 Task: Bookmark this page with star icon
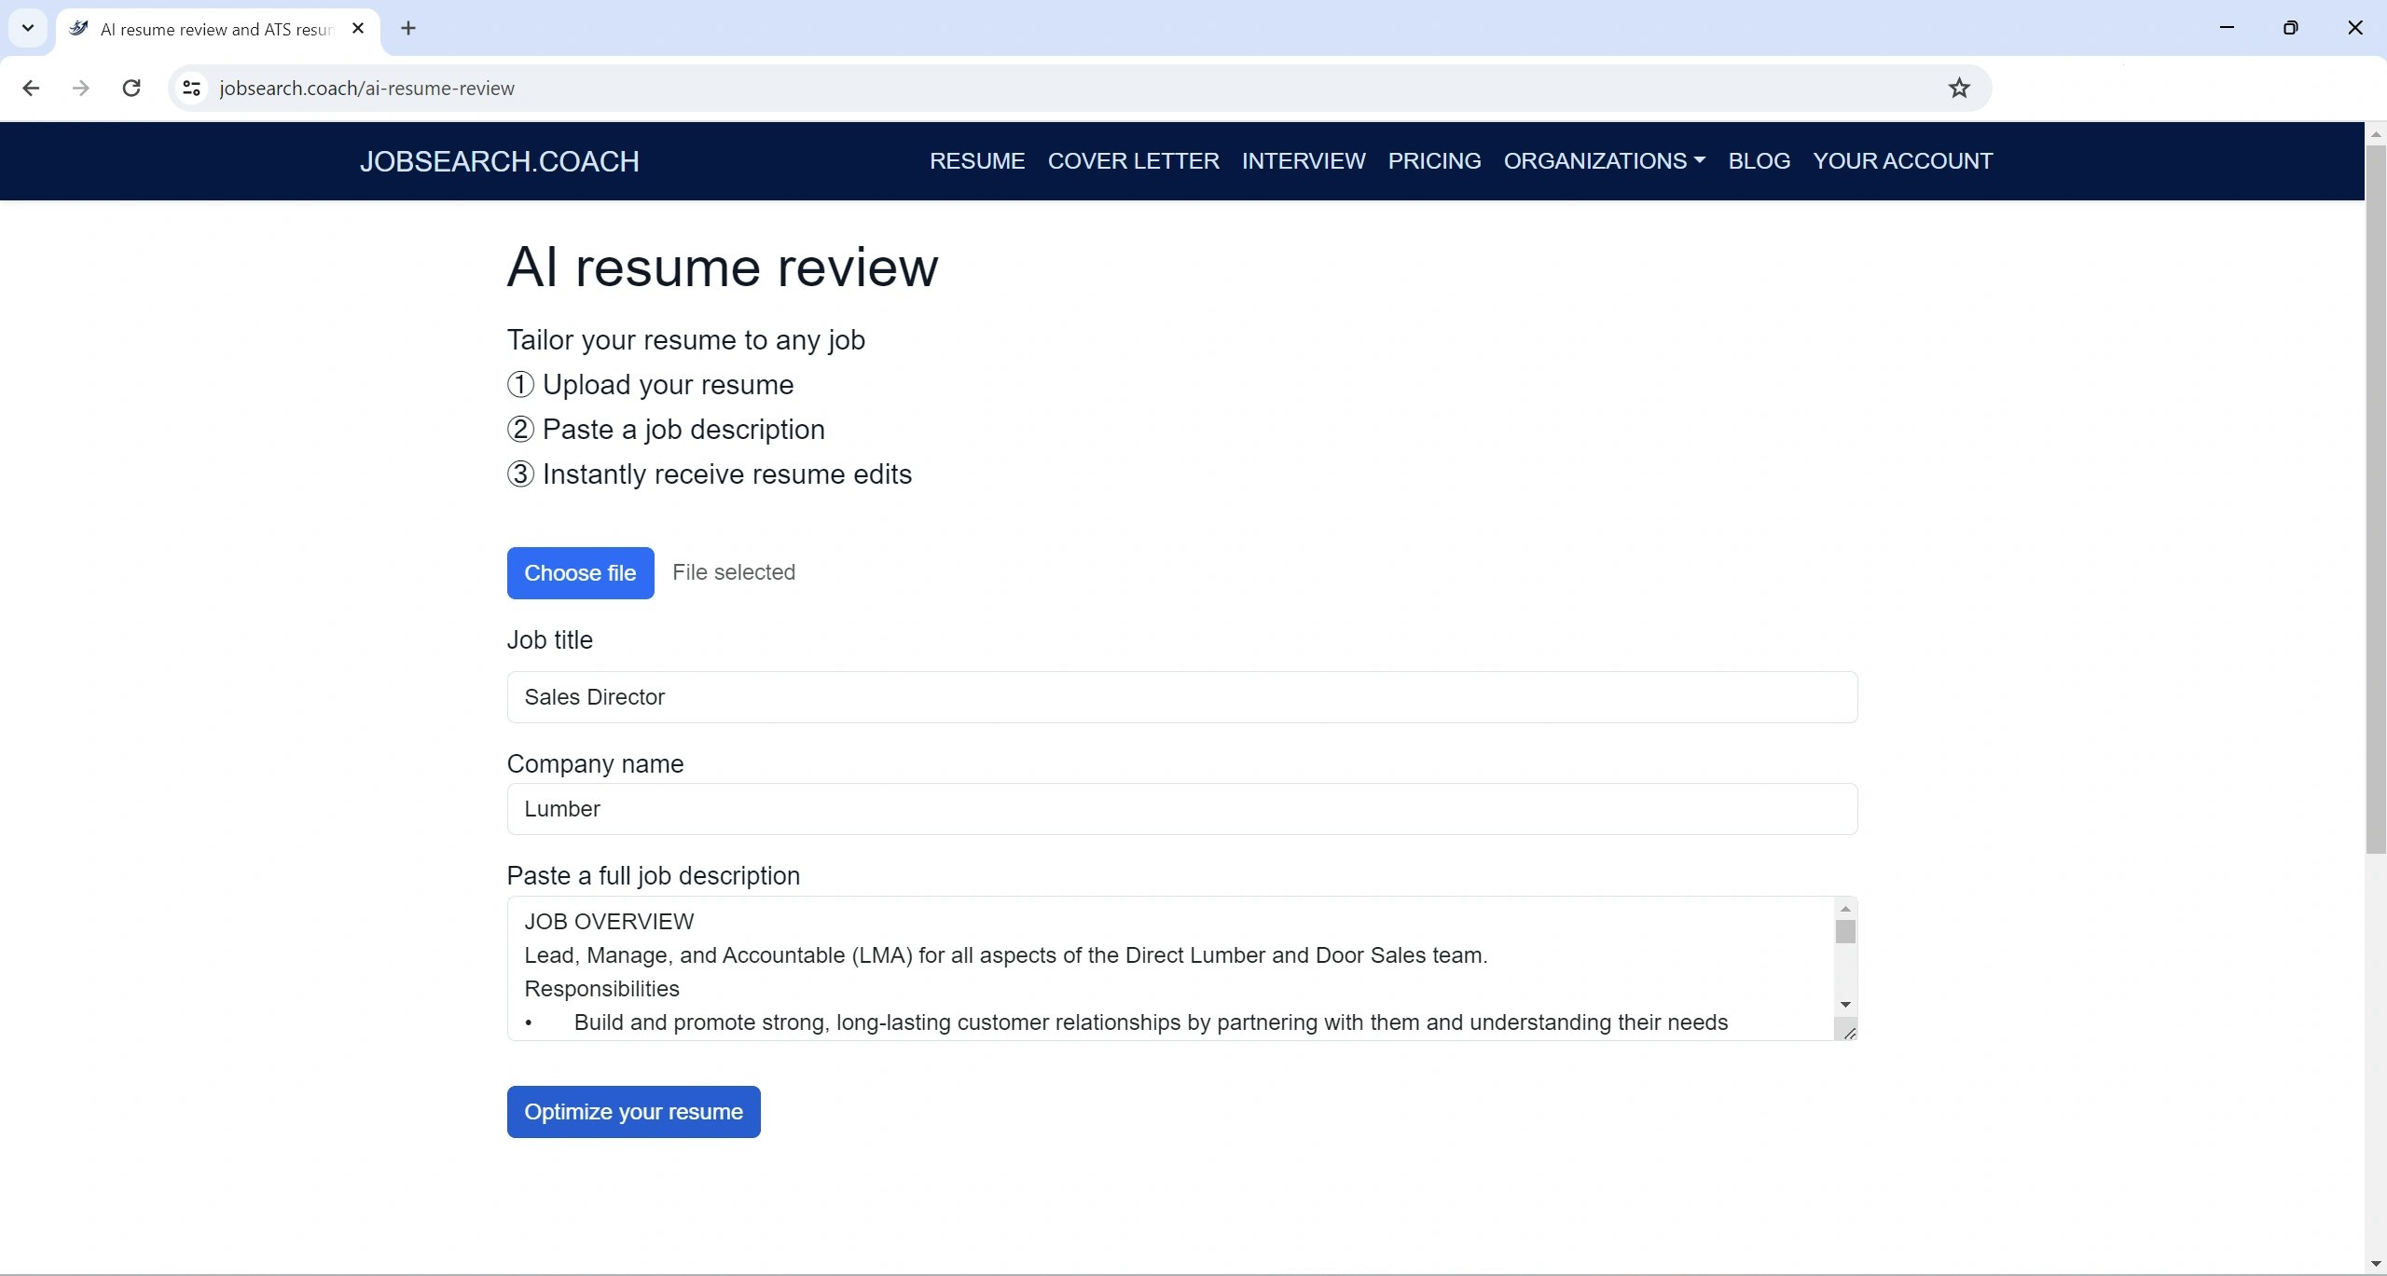[1959, 88]
